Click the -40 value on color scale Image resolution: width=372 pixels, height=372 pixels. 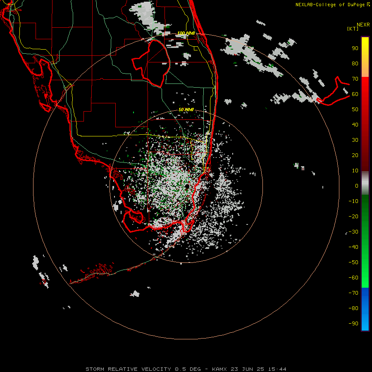[353, 247]
